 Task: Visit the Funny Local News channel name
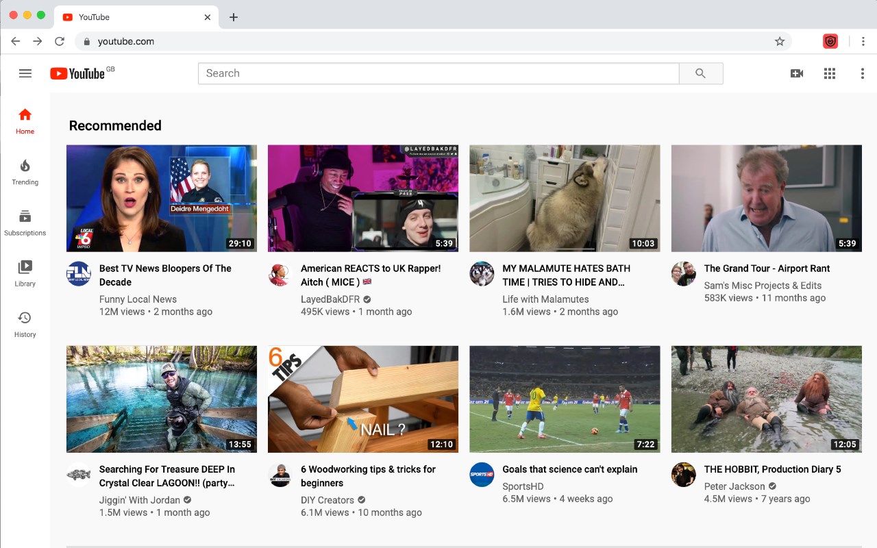coord(138,299)
